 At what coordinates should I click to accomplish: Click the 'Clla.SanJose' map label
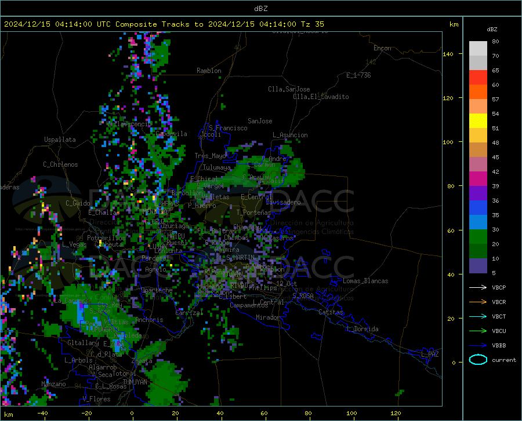tap(289, 89)
